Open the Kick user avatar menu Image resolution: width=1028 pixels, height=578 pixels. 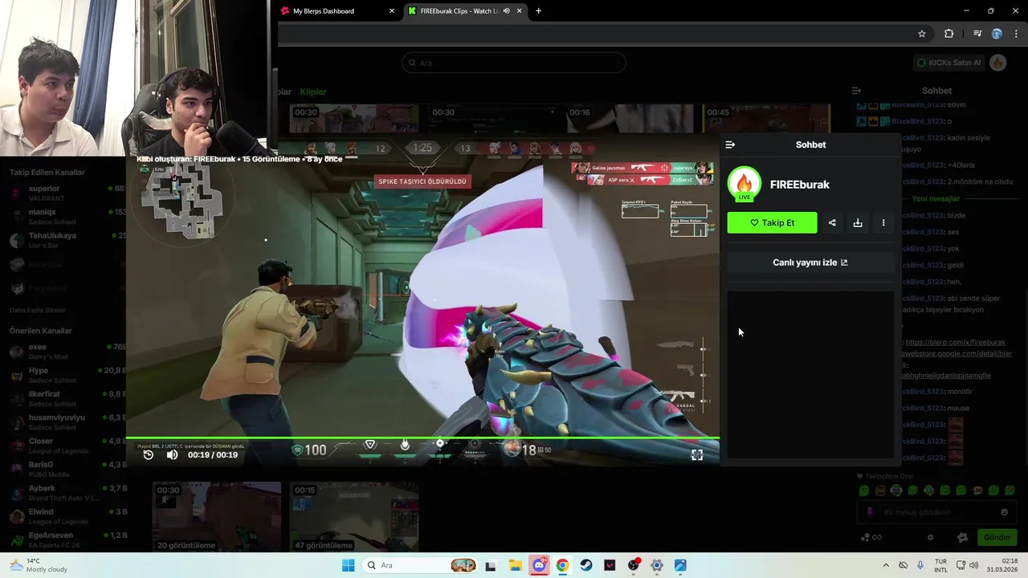pyautogui.click(x=998, y=63)
